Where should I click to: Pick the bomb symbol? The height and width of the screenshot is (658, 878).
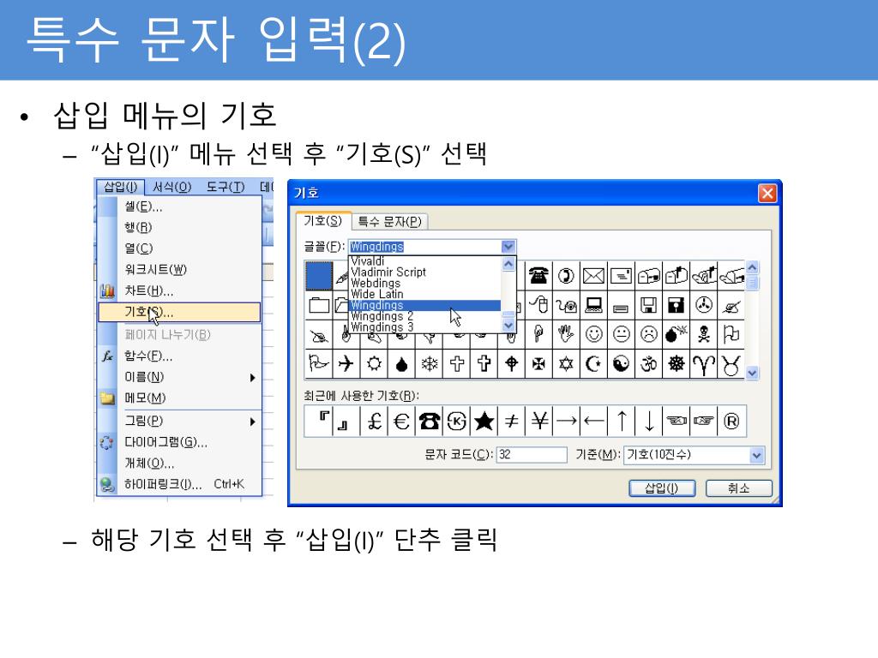[676, 335]
